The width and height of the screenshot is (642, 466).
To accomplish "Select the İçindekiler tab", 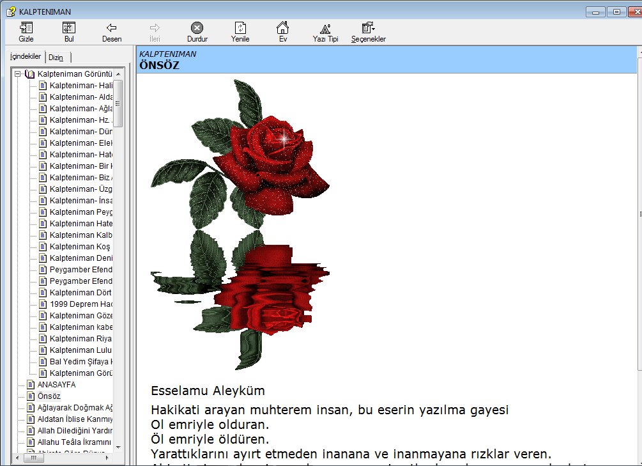I will click(x=26, y=56).
